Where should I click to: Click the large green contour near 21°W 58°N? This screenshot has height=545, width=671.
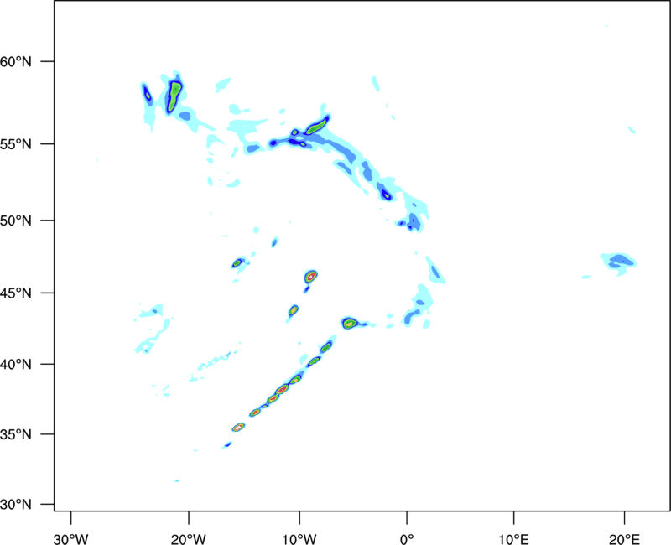point(174,96)
